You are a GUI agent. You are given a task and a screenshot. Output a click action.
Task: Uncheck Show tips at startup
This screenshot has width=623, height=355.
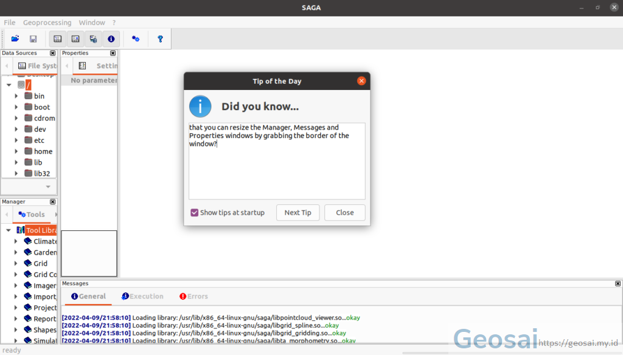click(x=194, y=212)
